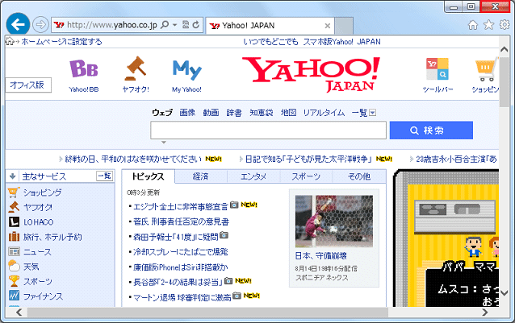Select the トピックス news tab
Screen dimensions: 515x323
click(x=149, y=176)
